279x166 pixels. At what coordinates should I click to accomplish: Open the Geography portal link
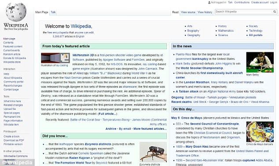tap(194, 35)
